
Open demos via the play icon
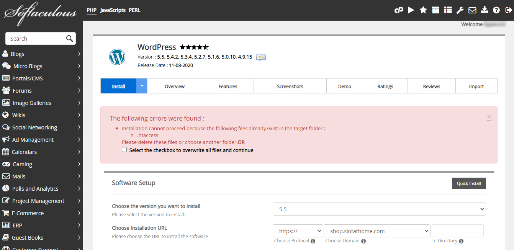[411, 10]
